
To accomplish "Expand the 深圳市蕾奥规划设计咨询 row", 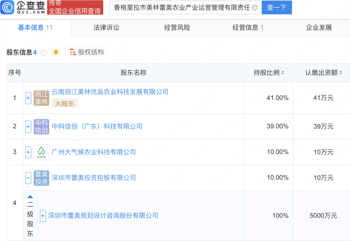I will 43,216.
